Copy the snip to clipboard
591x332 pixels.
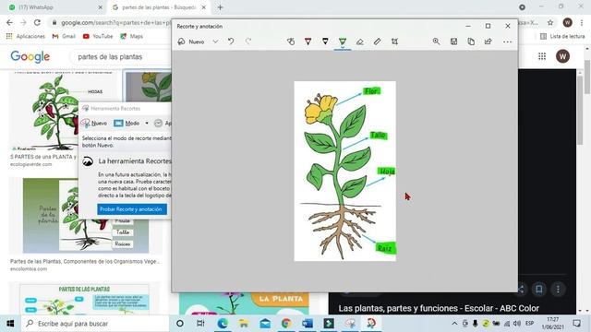click(x=471, y=41)
